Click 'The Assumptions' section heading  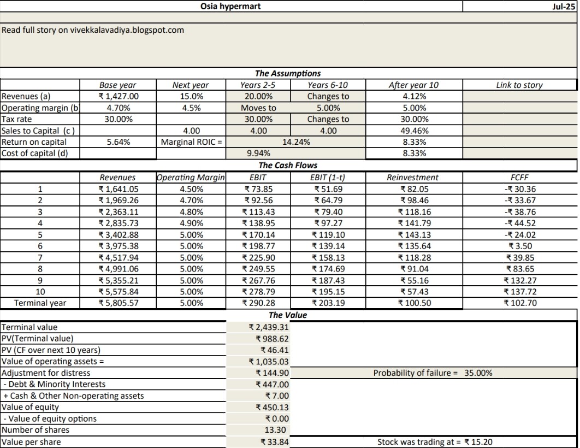pos(288,73)
